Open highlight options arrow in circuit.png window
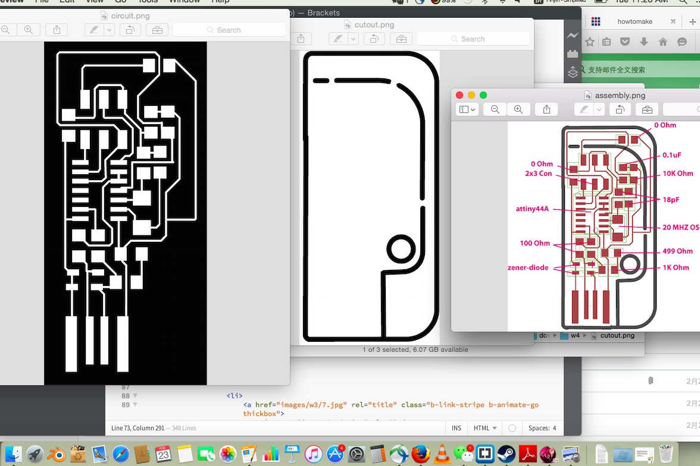The width and height of the screenshot is (700, 466). tap(110, 30)
